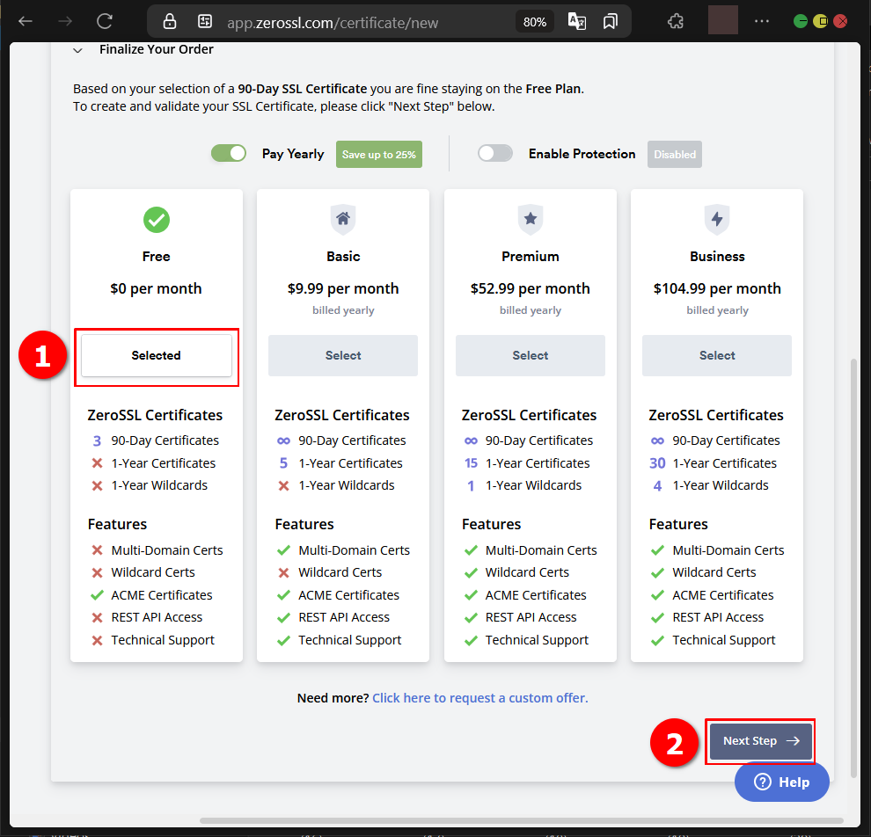Click the Free plan title

(156, 257)
